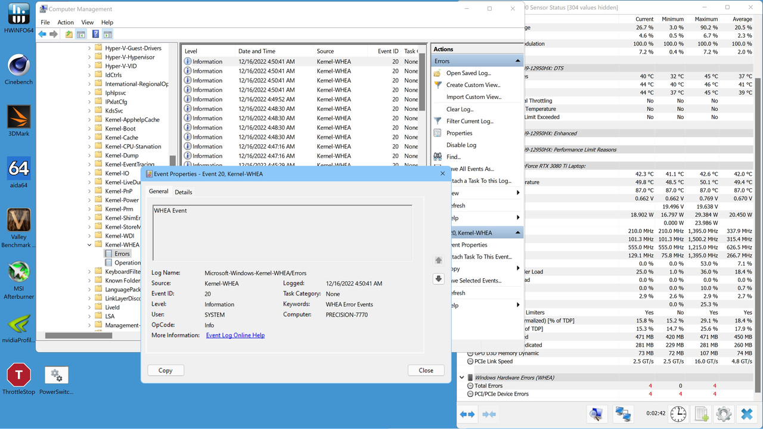The image size is (763, 429).
Task: Open Action menu
Action: (66, 22)
